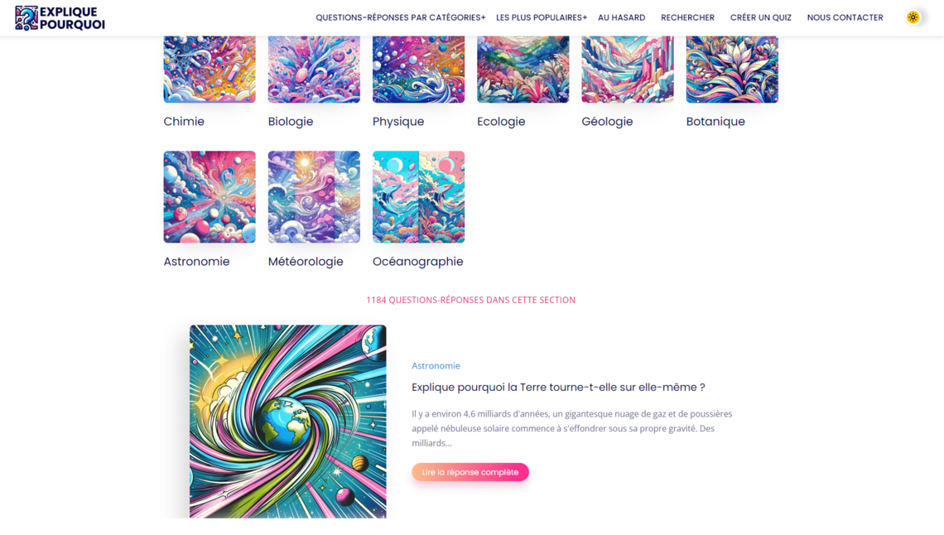The image size is (944, 535).
Task: Choose the Ecologie category thumbnail
Action: click(523, 70)
